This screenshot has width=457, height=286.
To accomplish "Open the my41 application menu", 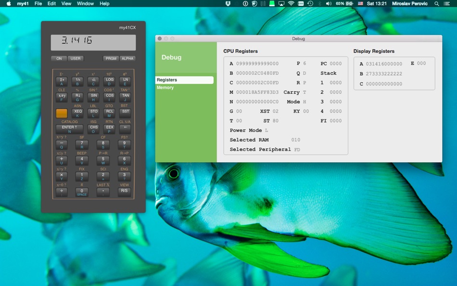I will 23,3.
